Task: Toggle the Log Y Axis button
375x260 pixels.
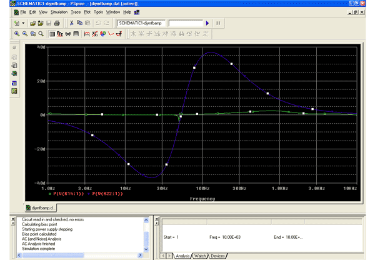Action: [76, 34]
